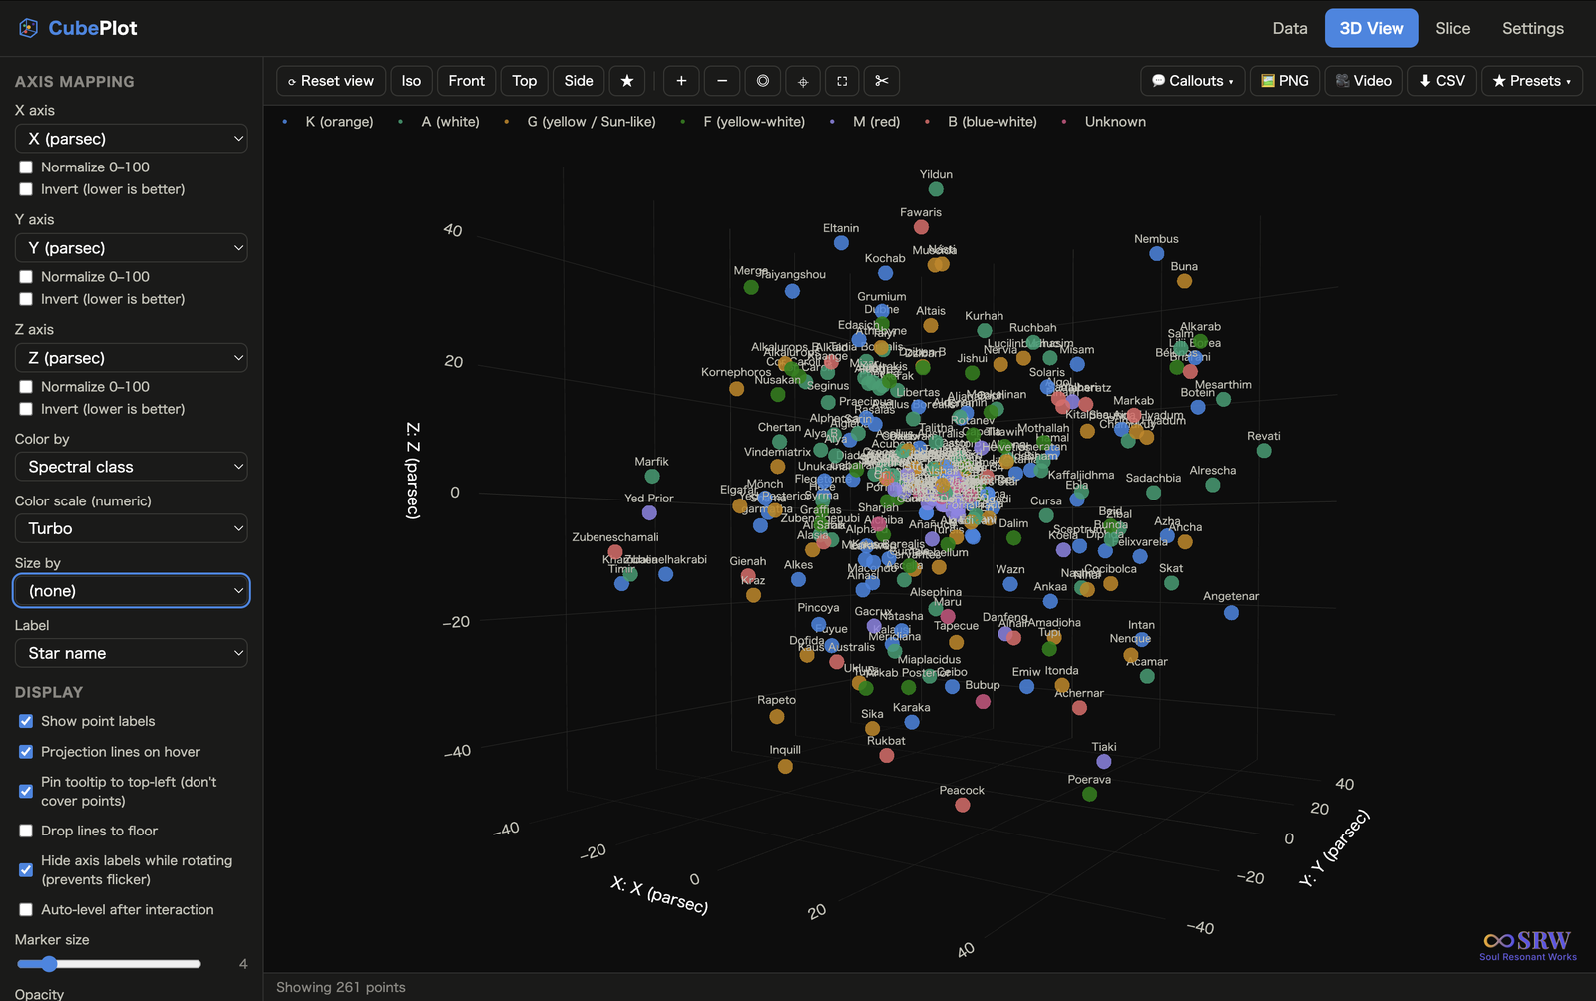Switch to the Front view
The width and height of the screenshot is (1596, 1001).
[467, 81]
